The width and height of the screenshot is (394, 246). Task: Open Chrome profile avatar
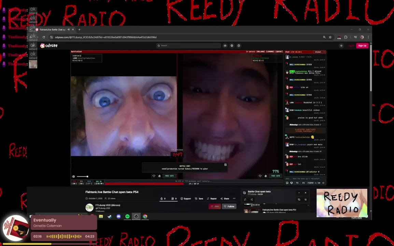(x=362, y=37)
